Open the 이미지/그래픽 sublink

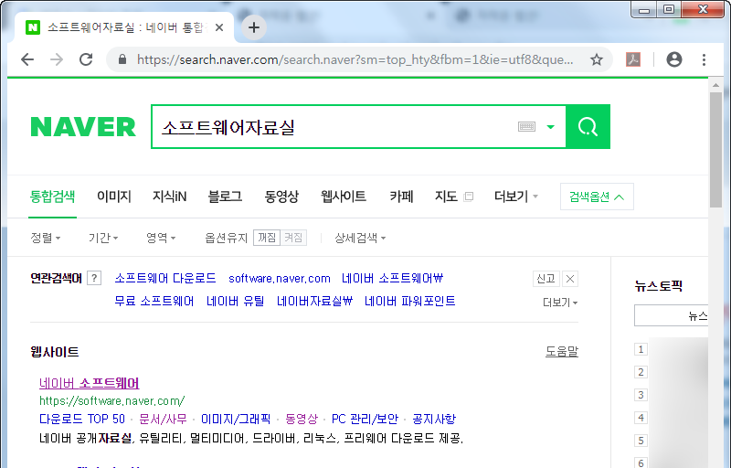pyautogui.click(x=236, y=419)
